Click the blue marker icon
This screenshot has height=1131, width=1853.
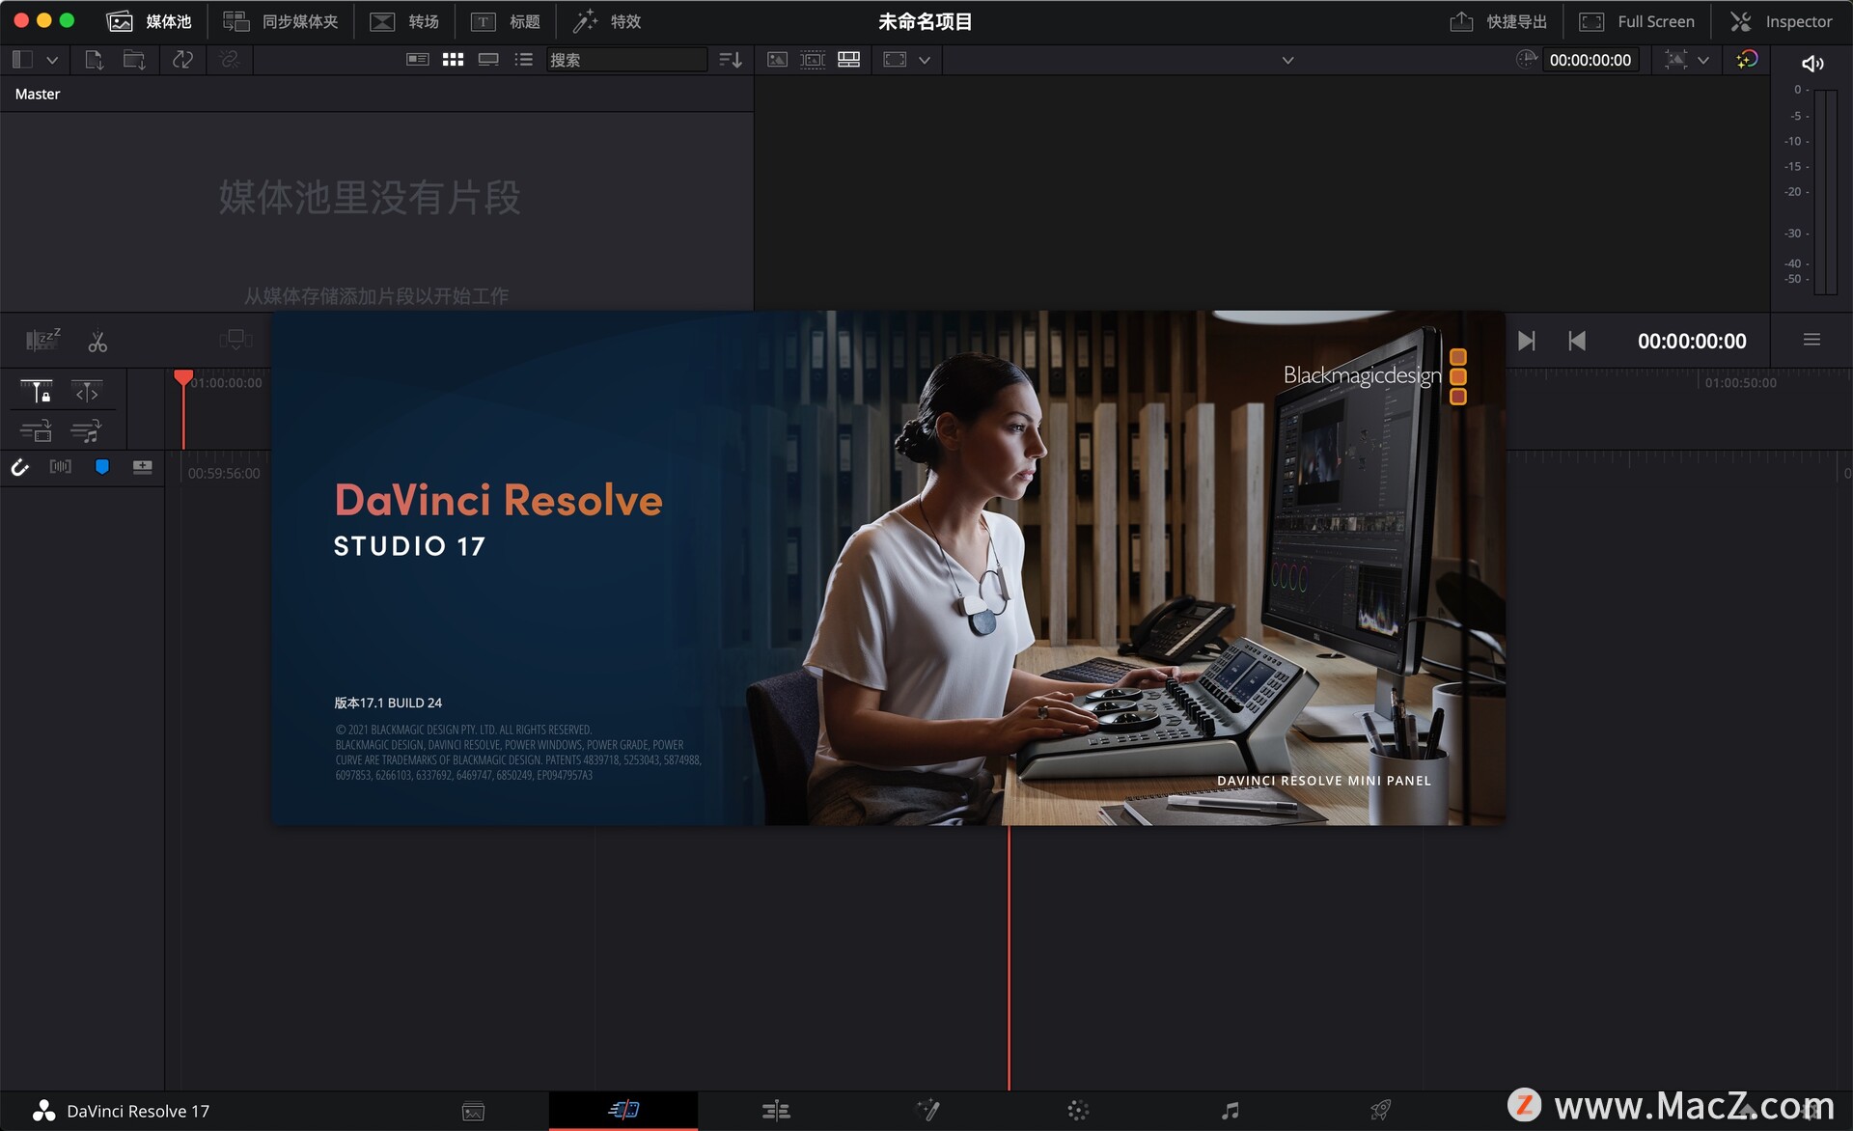(101, 467)
